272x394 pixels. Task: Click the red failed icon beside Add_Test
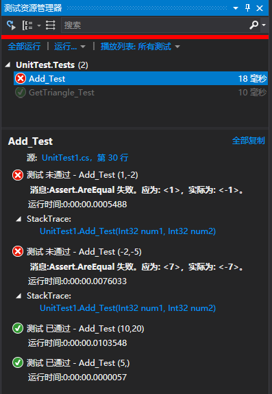[x=21, y=79]
